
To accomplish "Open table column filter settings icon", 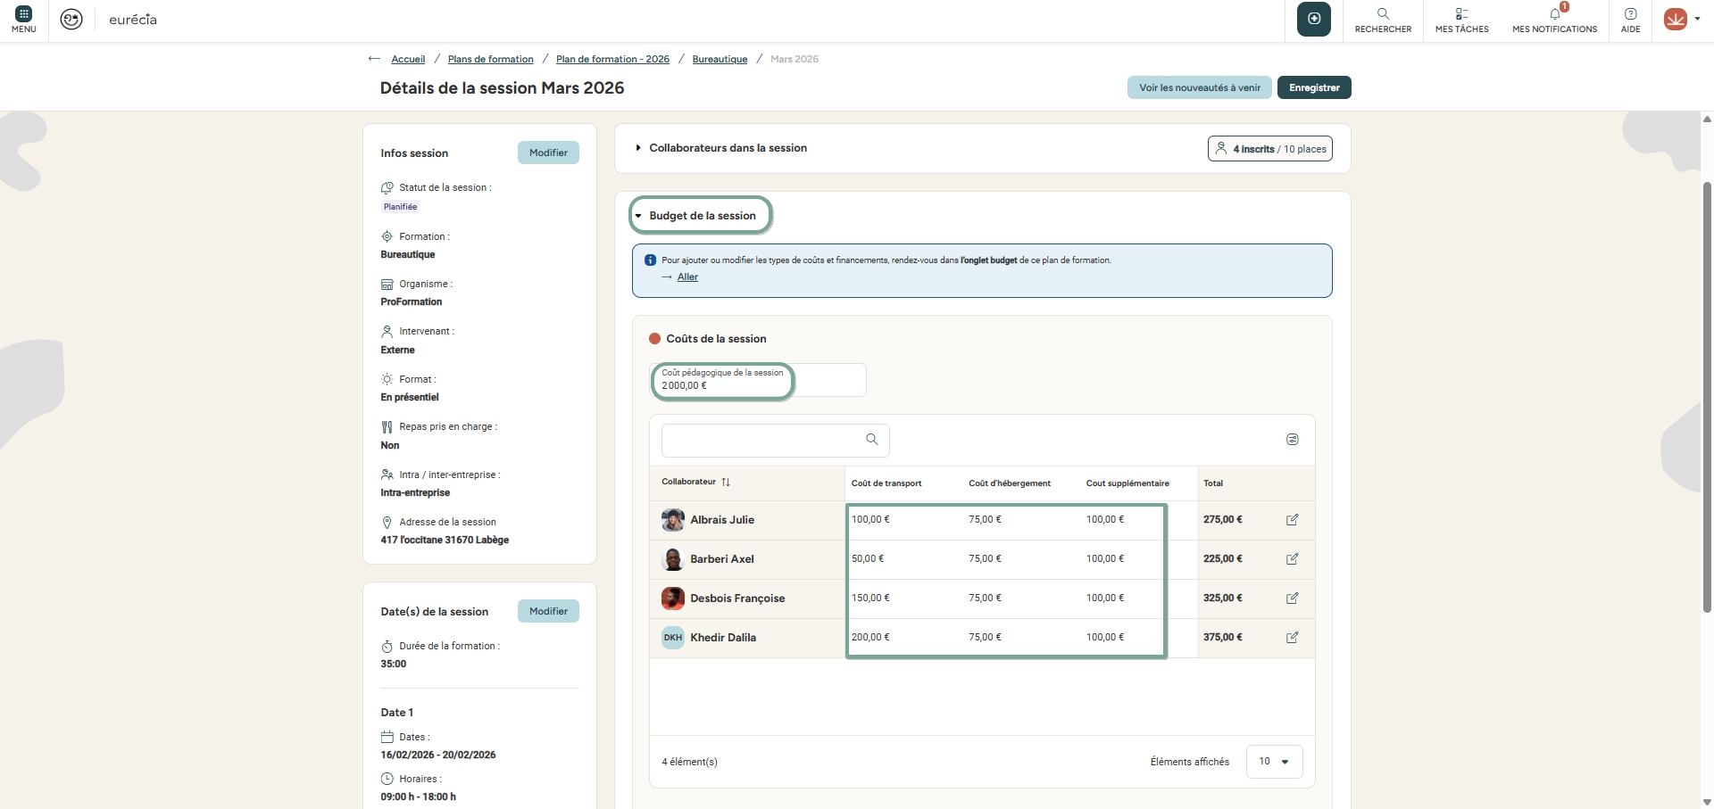I will 1292,440.
